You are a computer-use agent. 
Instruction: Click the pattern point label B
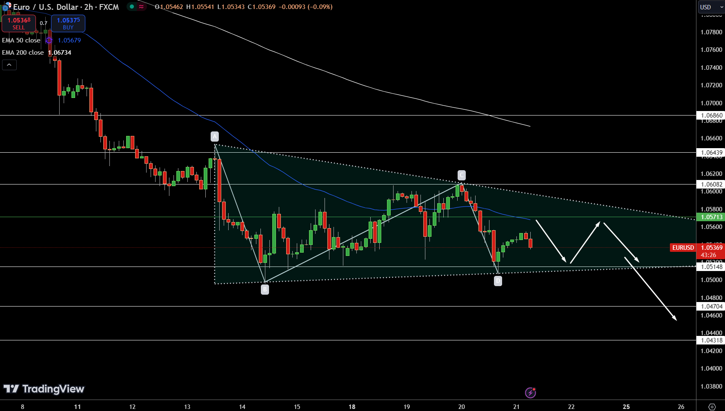(265, 289)
